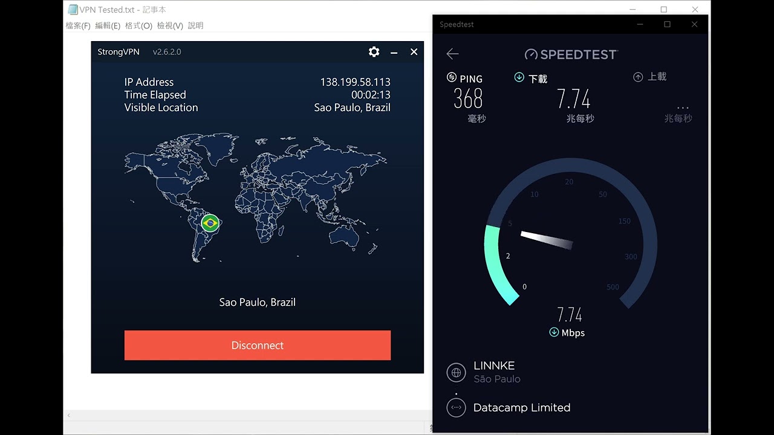Click the connection icon next to Datacamp Limited

[456, 407]
